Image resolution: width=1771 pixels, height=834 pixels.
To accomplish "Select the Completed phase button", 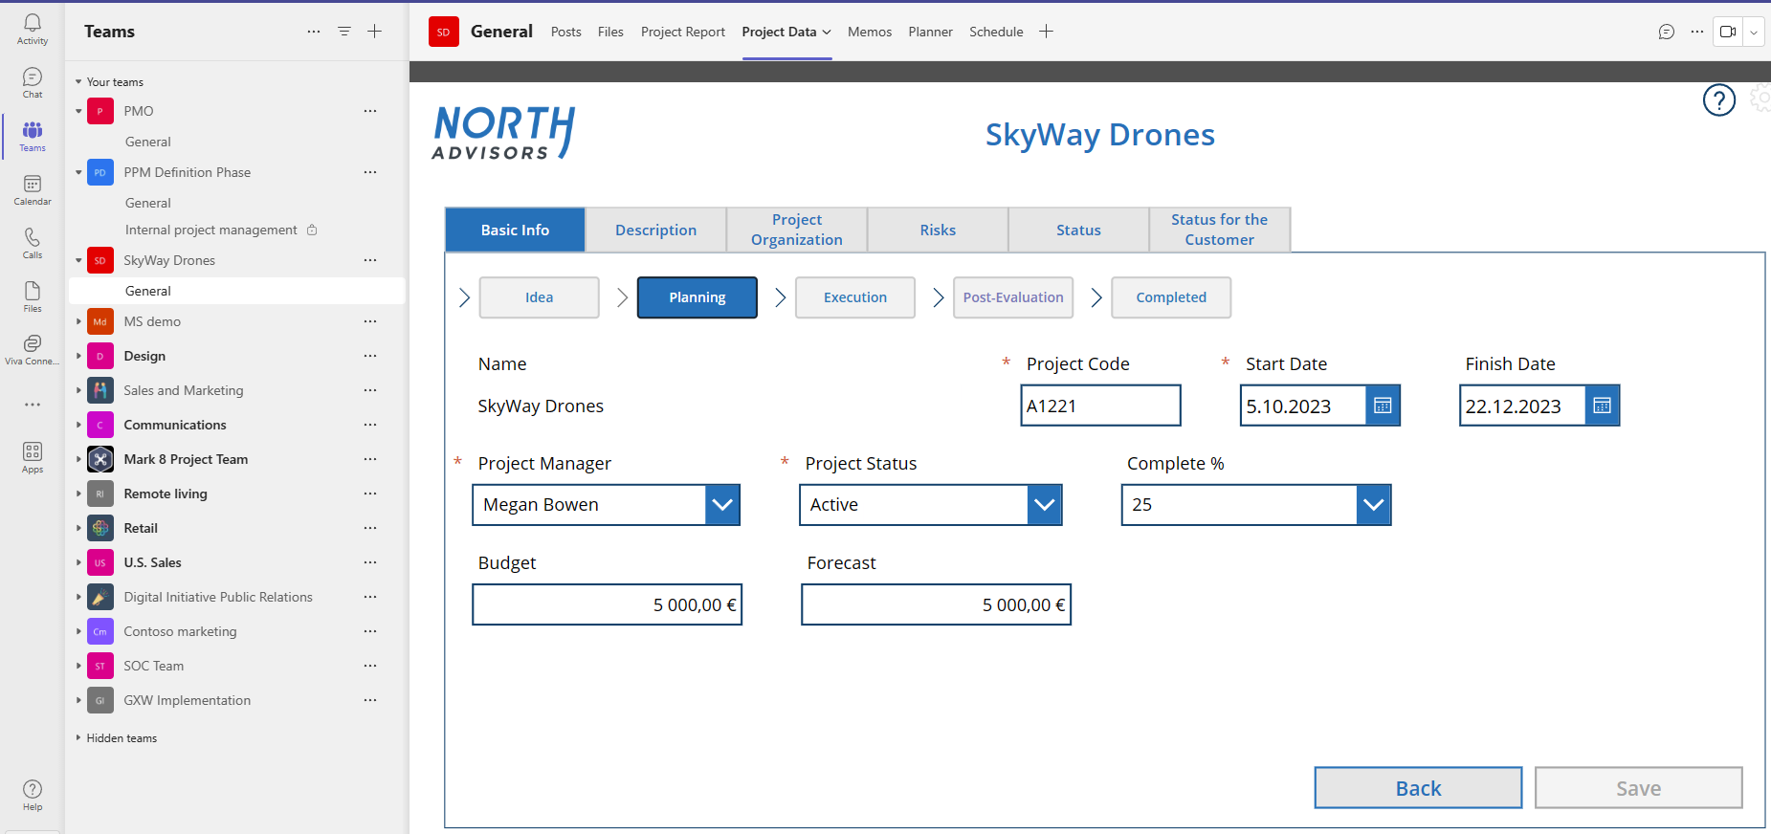I will coord(1171,297).
